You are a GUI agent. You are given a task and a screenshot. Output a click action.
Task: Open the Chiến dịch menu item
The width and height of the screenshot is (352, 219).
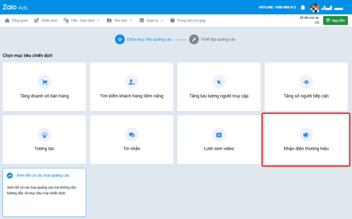tap(46, 21)
